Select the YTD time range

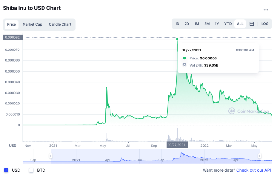pos(228,24)
